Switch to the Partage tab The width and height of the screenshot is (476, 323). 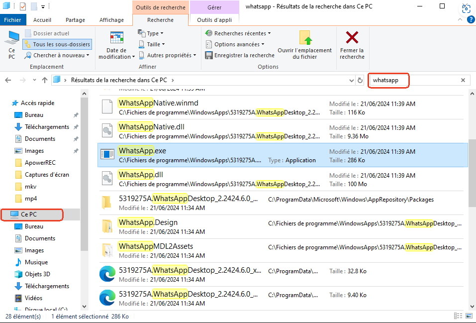click(75, 20)
